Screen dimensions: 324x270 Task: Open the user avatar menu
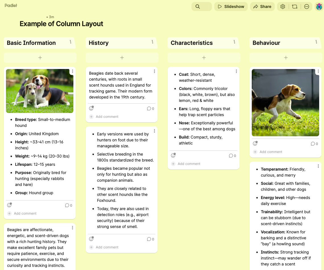[x=319, y=7]
